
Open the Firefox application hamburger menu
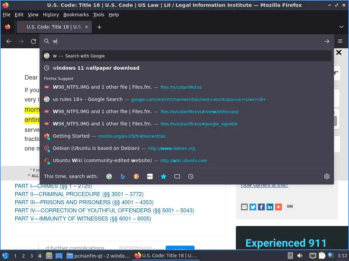tap(340, 41)
